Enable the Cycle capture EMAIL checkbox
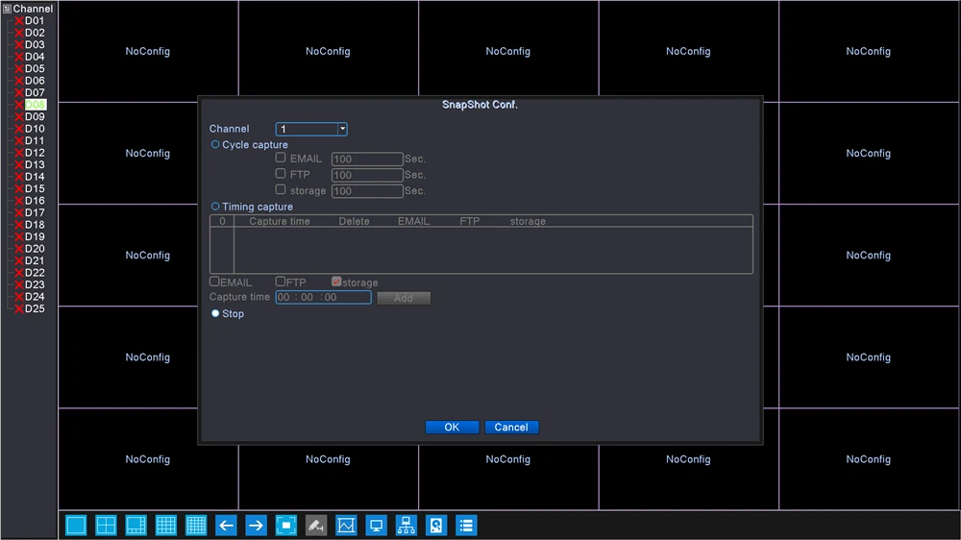961x540 pixels. click(x=281, y=159)
